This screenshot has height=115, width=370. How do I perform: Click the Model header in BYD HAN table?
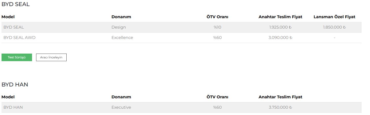8,97
